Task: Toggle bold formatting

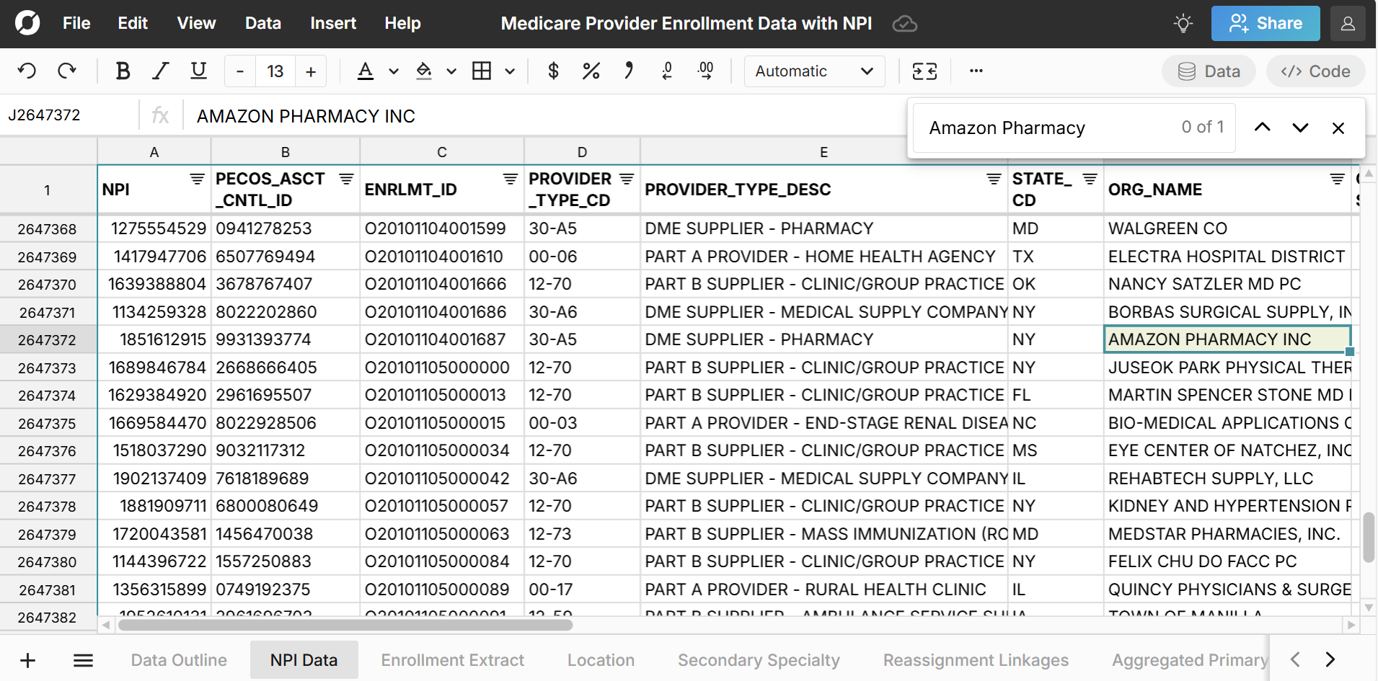Action: [x=123, y=71]
